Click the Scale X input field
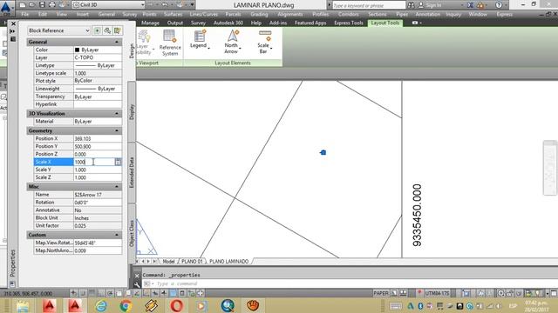Image resolution: width=558 pixels, height=313 pixels. click(x=94, y=162)
